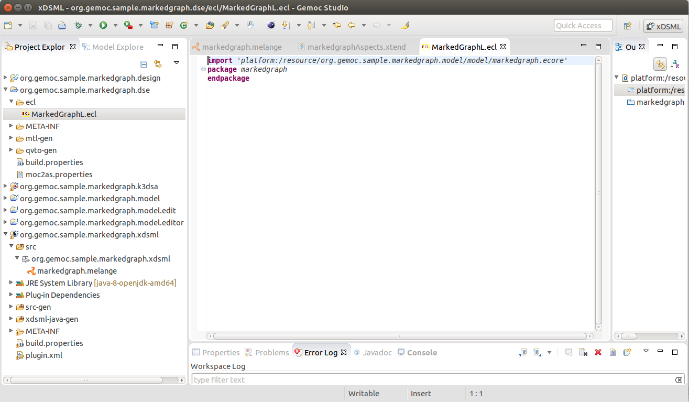Viewport: 689px width, 402px height.
Task: Open Project Explorer view menu triangle
Action: pyautogui.click(x=177, y=63)
